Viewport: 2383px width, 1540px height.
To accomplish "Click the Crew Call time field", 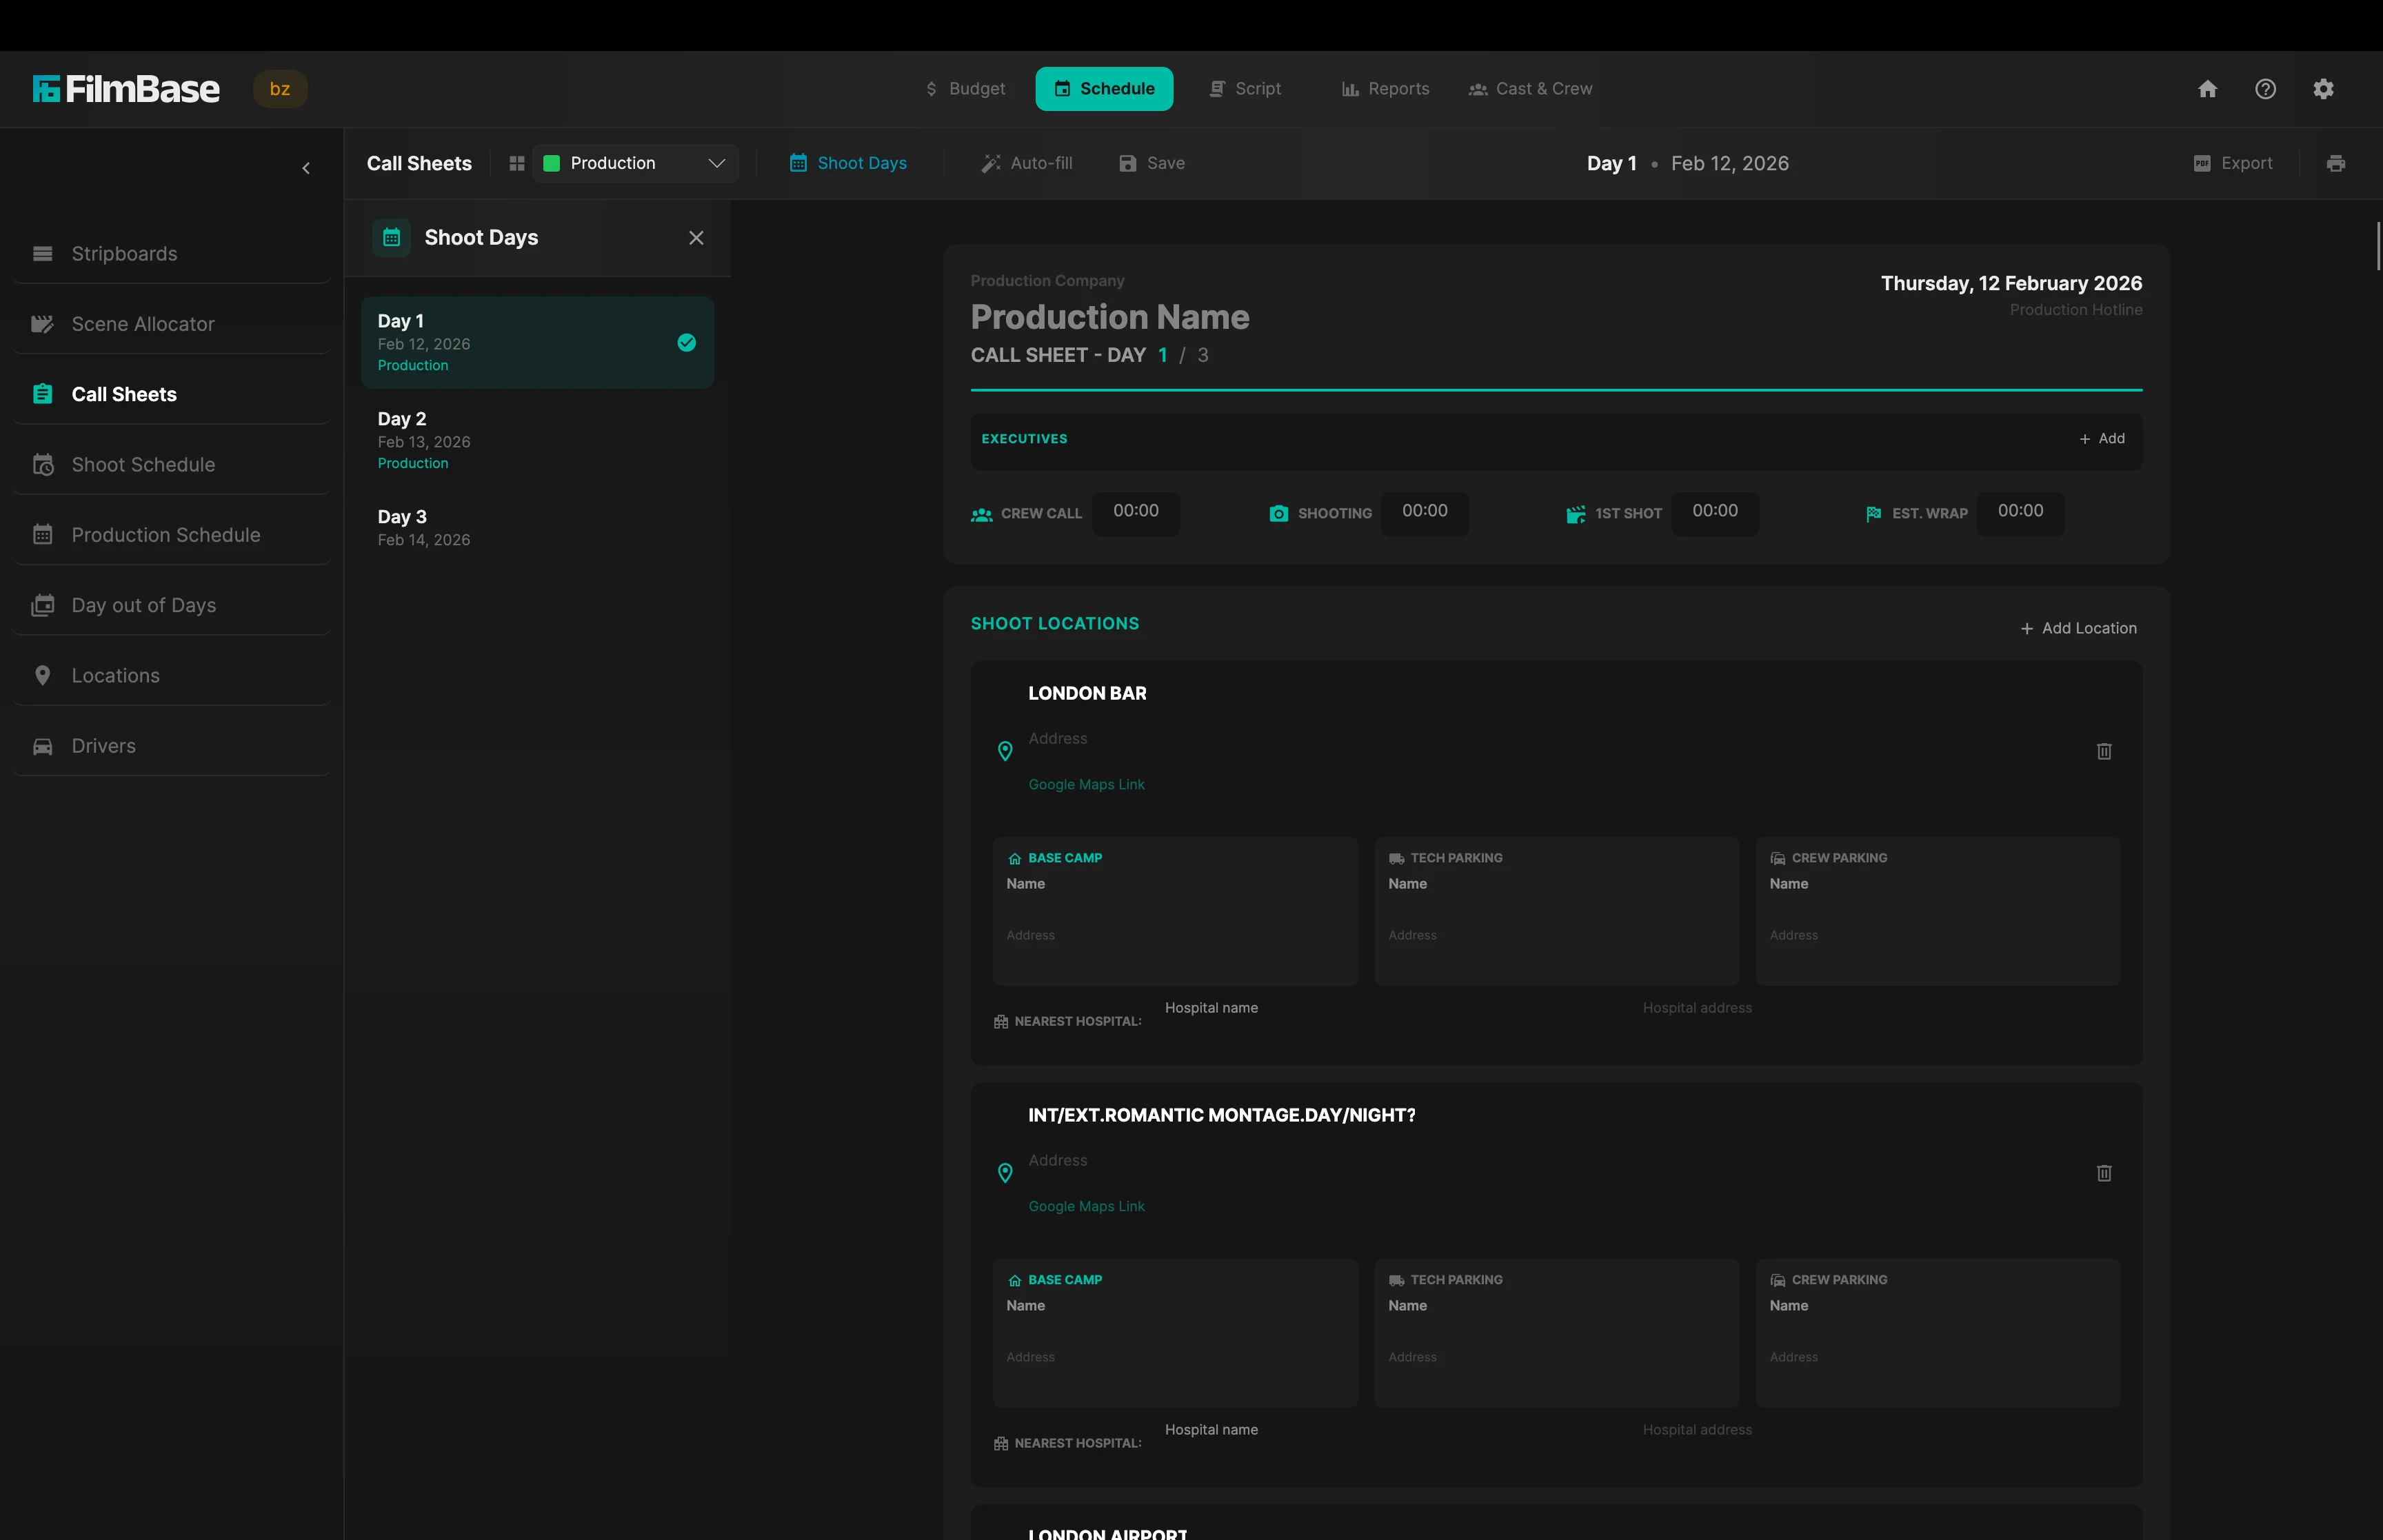I will [x=1136, y=512].
